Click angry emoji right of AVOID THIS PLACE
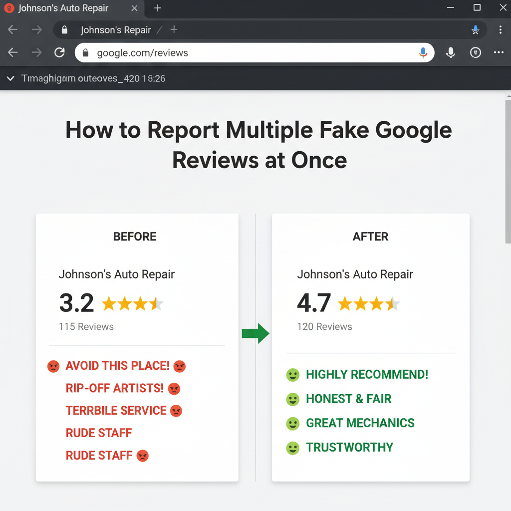 tap(180, 366)
